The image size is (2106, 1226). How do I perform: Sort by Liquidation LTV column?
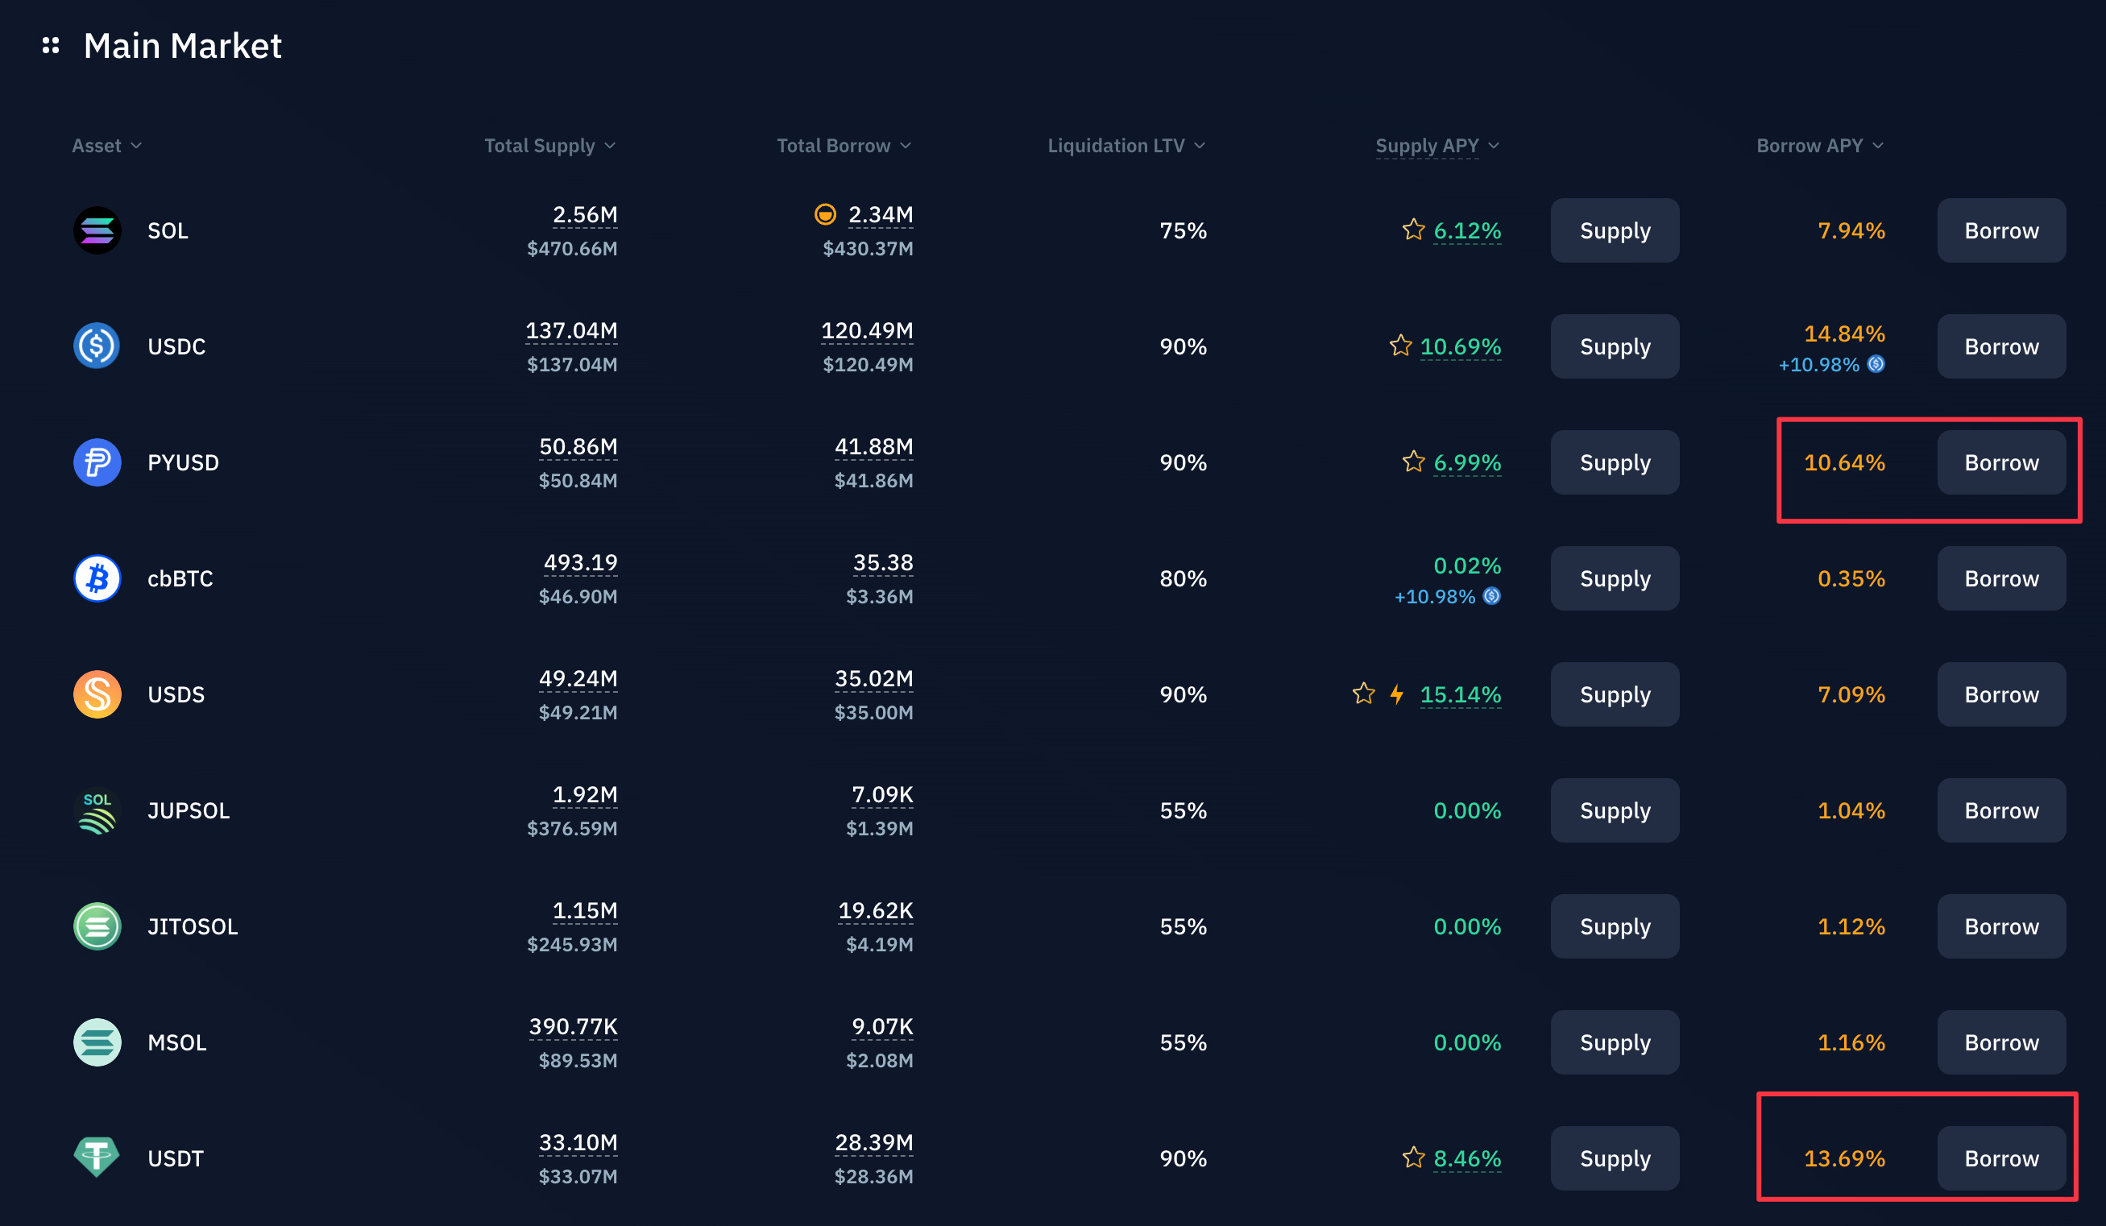pyautogui.click(x=1126, y=146)
